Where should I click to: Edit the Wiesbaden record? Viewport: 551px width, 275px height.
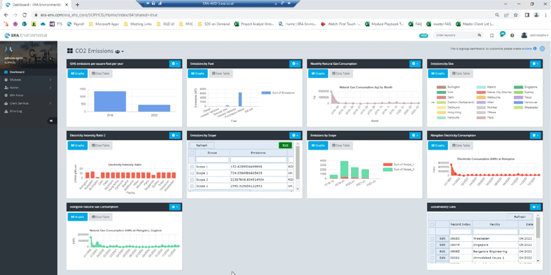(x=442, y=238)
